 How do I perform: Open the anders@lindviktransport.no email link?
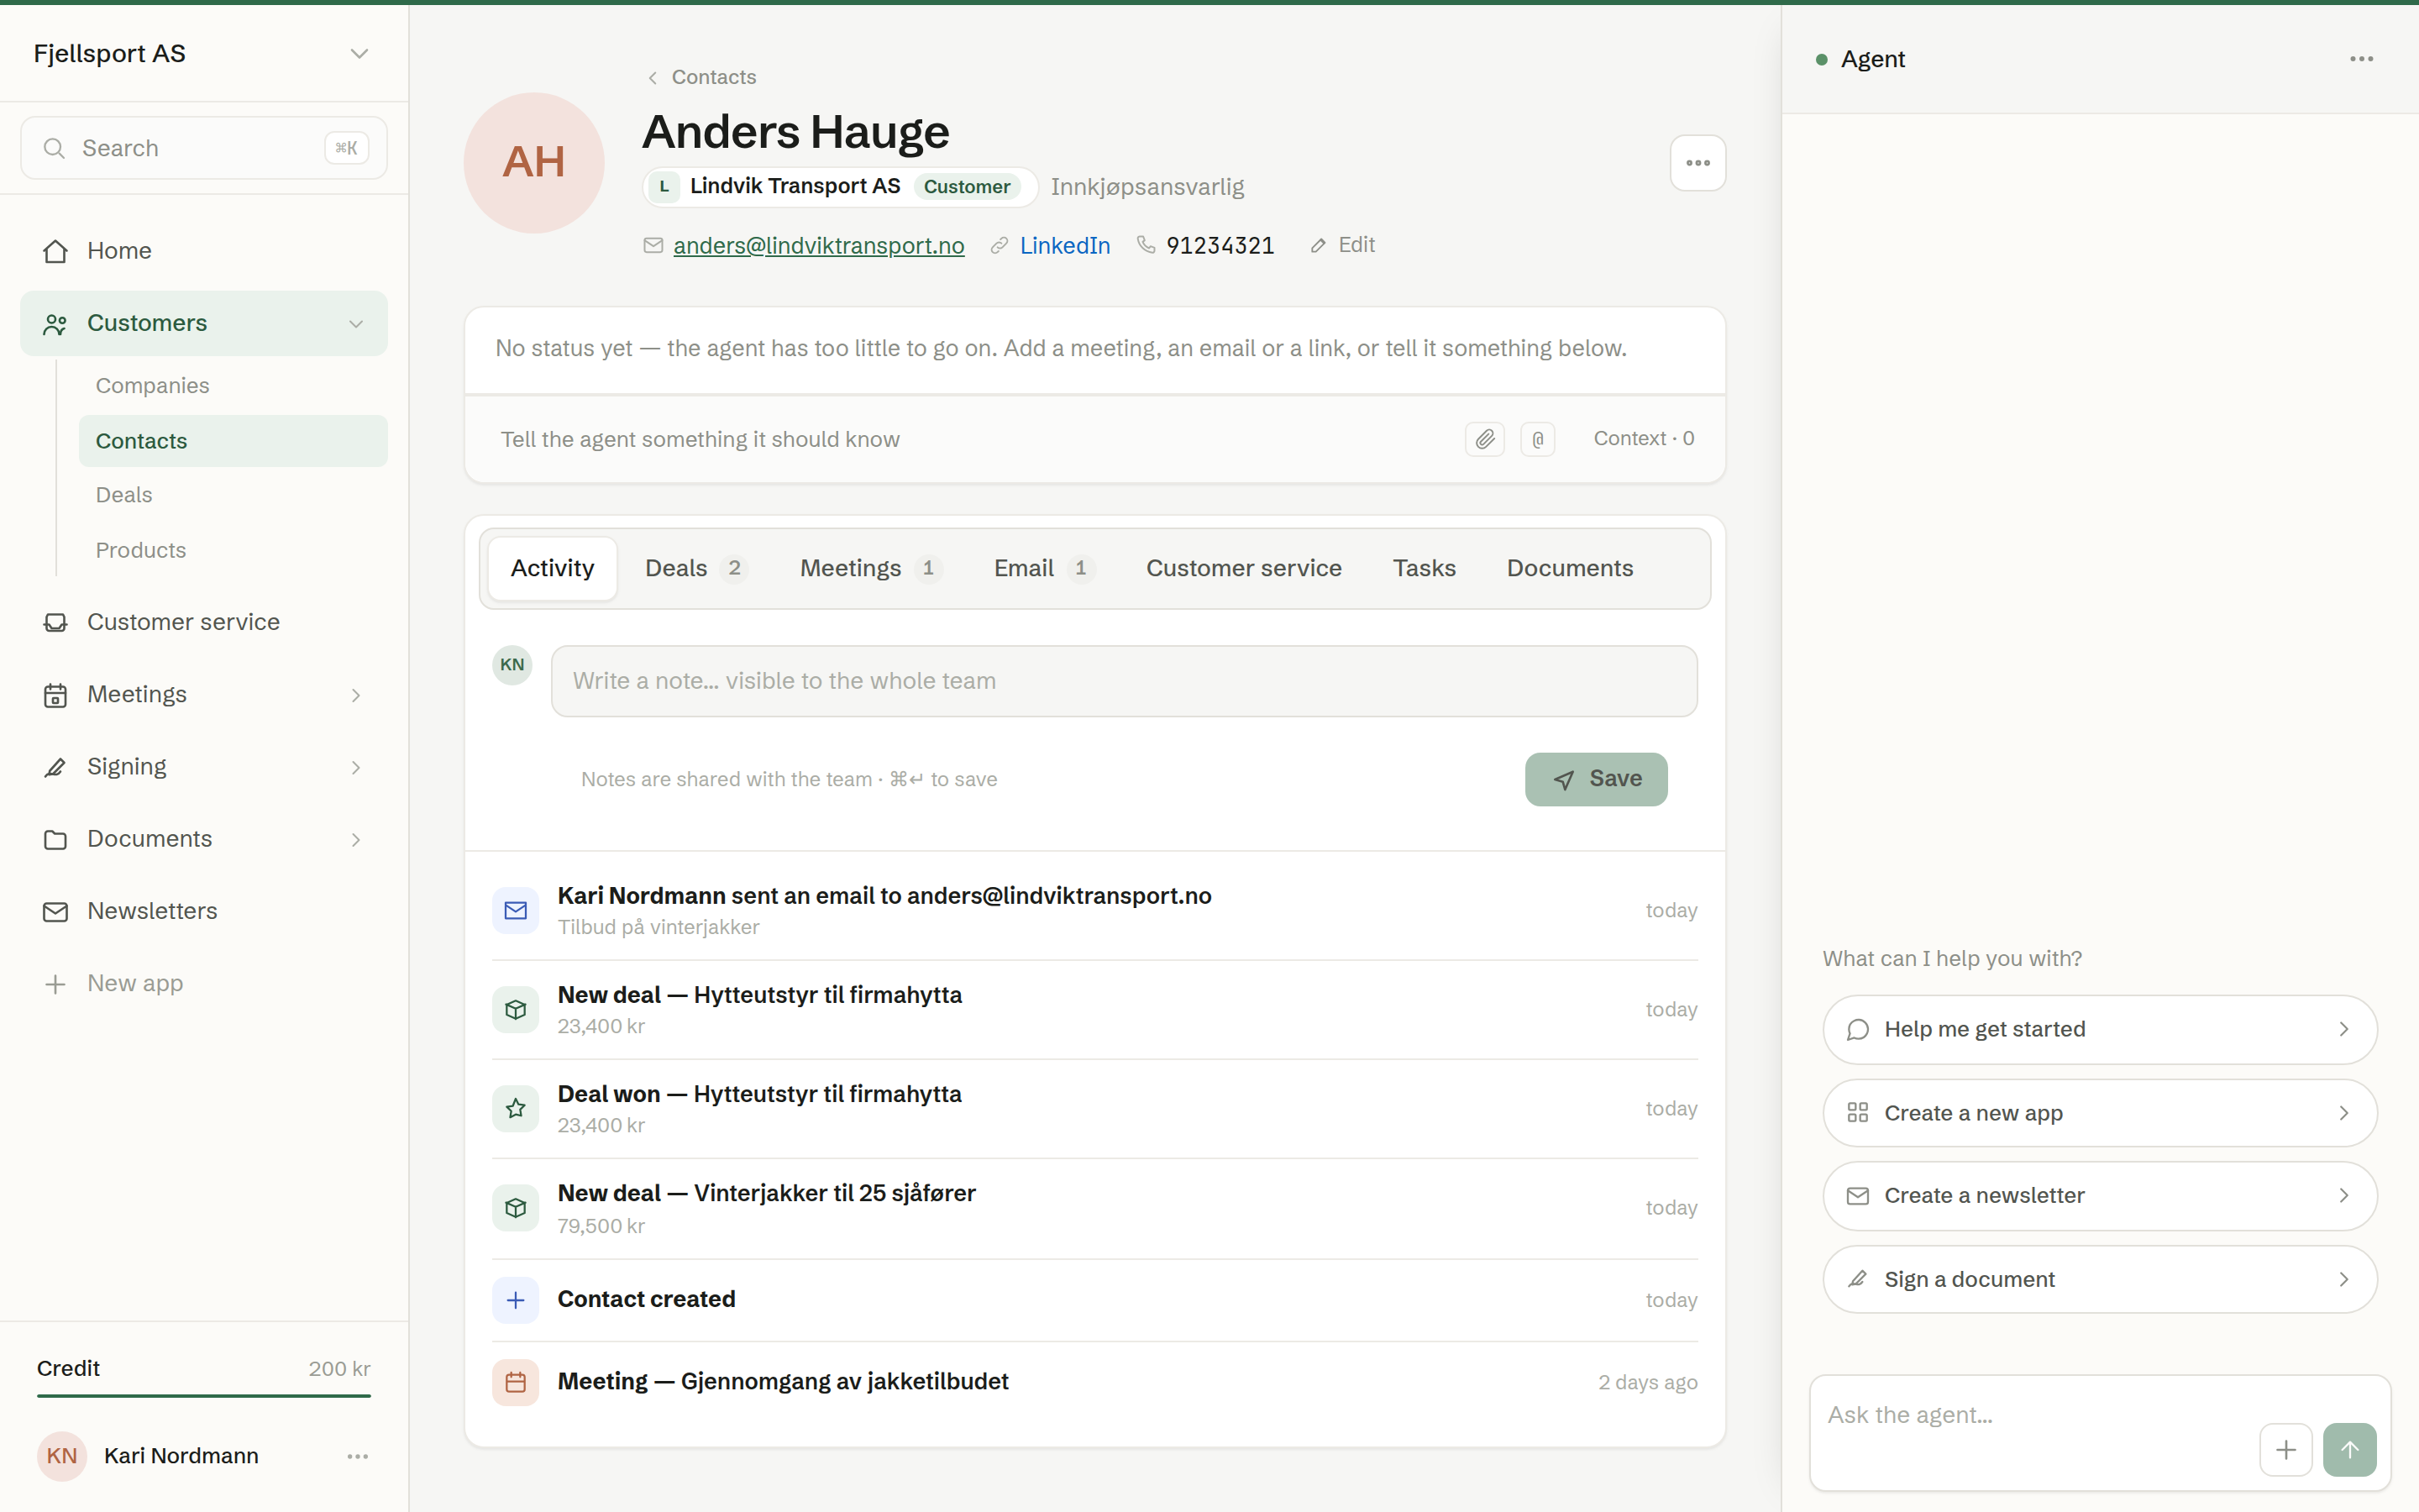819,245
